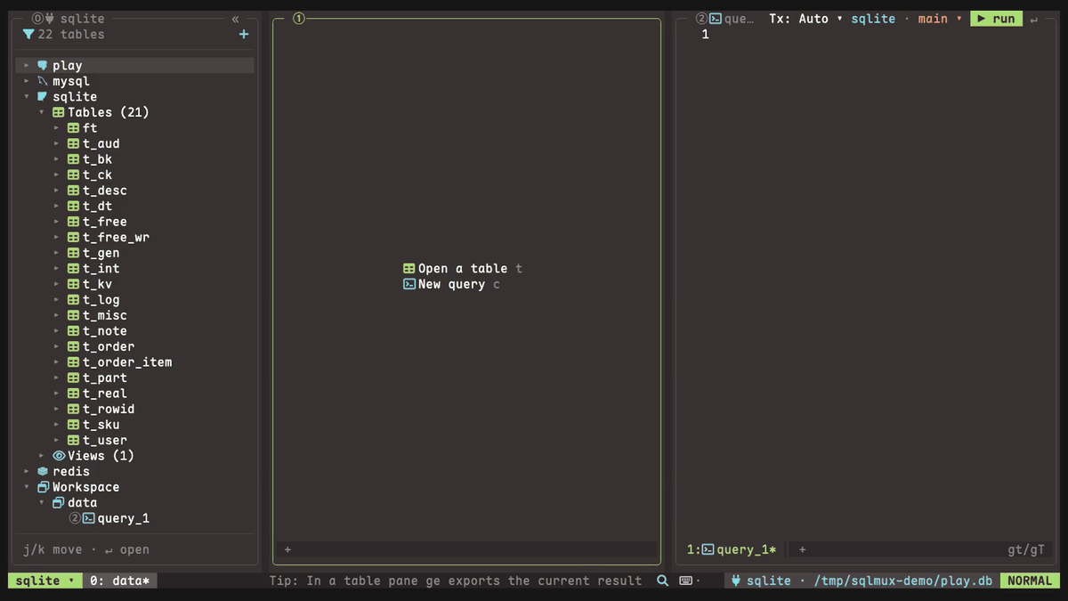Expand the redis connection node
The width and height of the screenshot is (1068, 601).
point(27,472)
